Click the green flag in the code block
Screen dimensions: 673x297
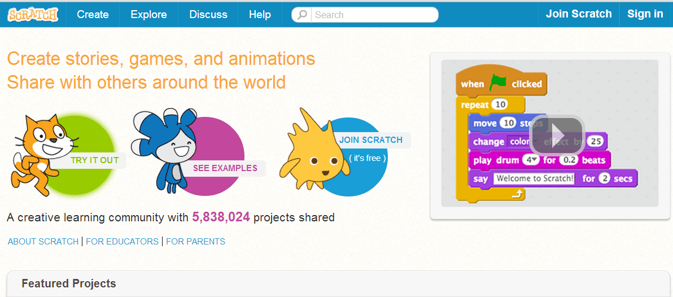tap(497, 82)
